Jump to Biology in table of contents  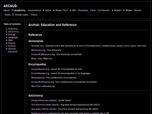click(12, 35)
